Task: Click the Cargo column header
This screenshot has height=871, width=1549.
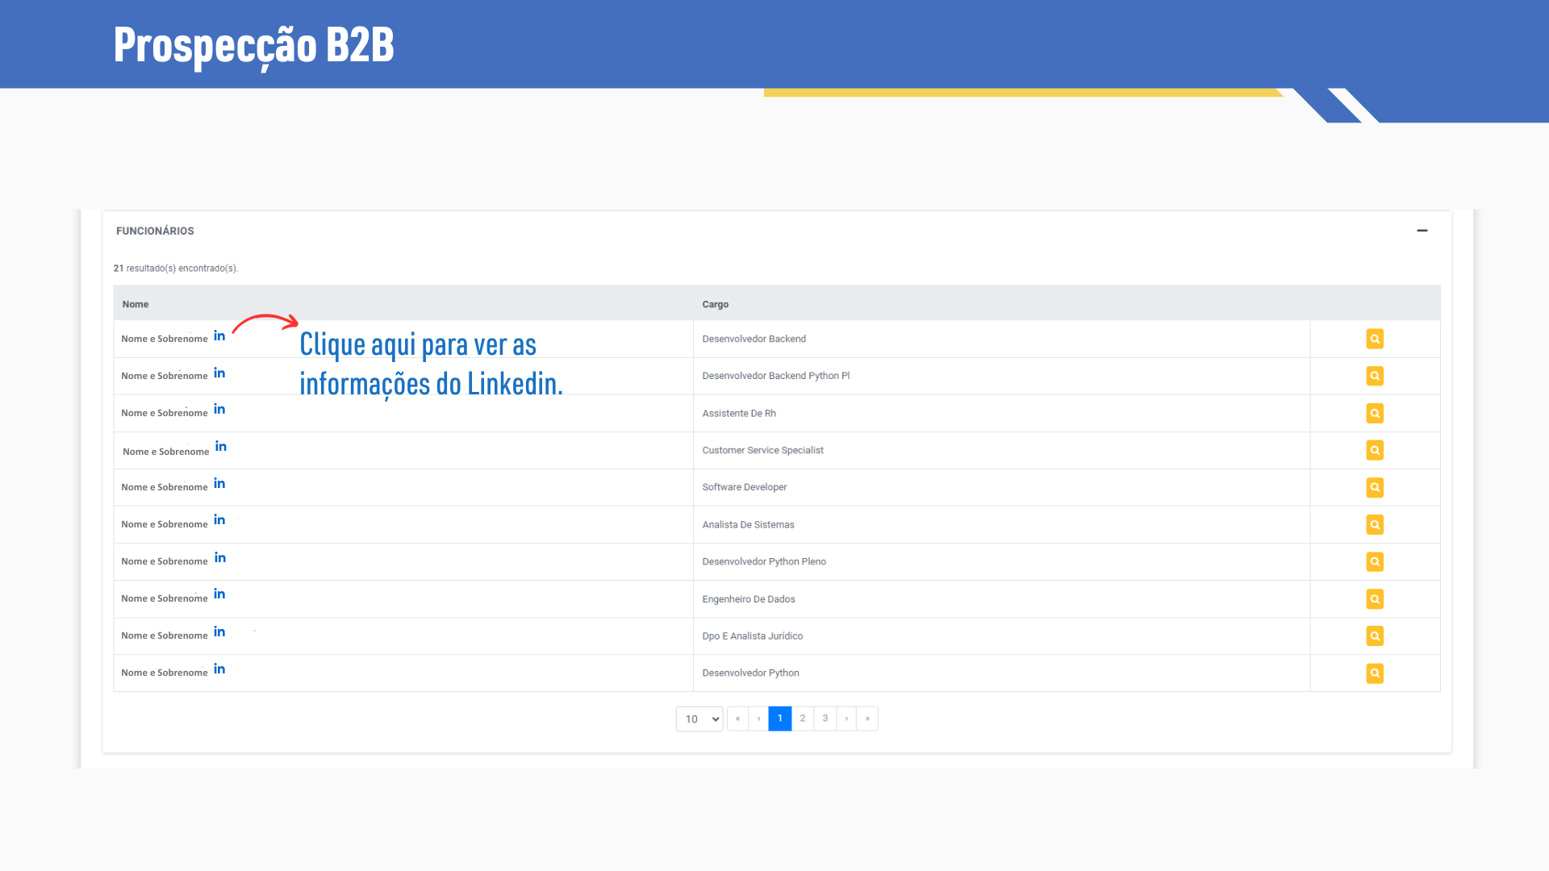Action: pyautogui.click(x=715, y=304)
